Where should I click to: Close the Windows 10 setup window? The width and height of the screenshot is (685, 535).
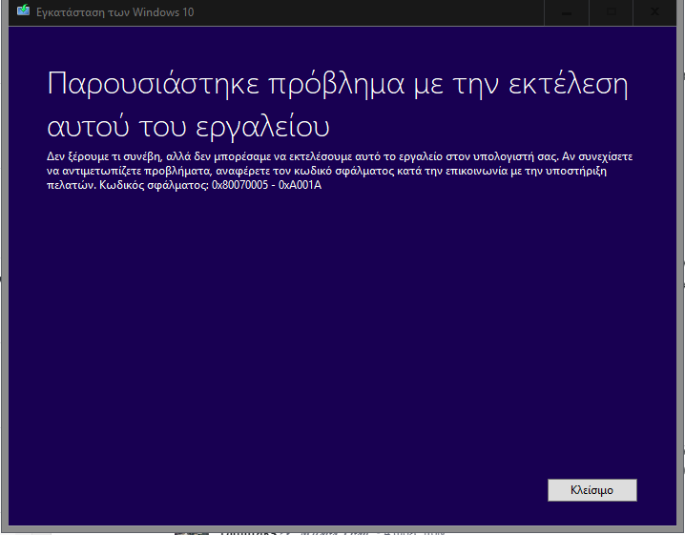[x=654, y=12]
